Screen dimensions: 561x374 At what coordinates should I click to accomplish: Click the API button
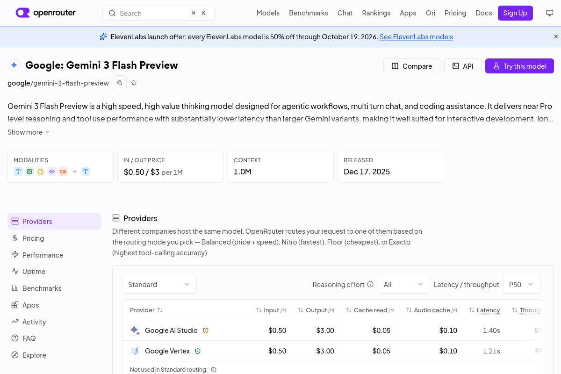point(463,66)
